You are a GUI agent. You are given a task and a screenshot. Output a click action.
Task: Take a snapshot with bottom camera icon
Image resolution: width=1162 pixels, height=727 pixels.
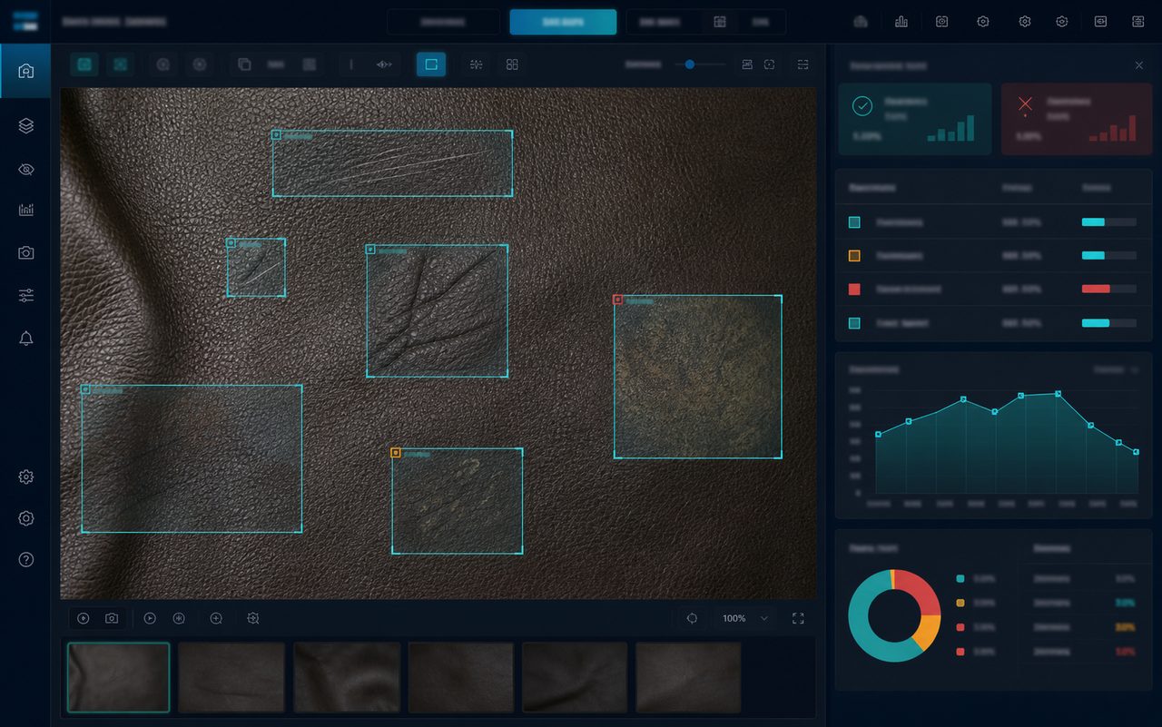pos(112,618)
